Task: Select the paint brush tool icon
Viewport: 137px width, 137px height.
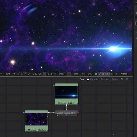Action: (x=29, y=74)
